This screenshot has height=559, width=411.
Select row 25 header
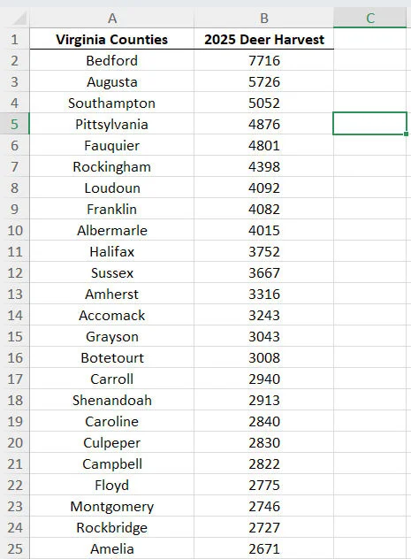tap(15, 548)
